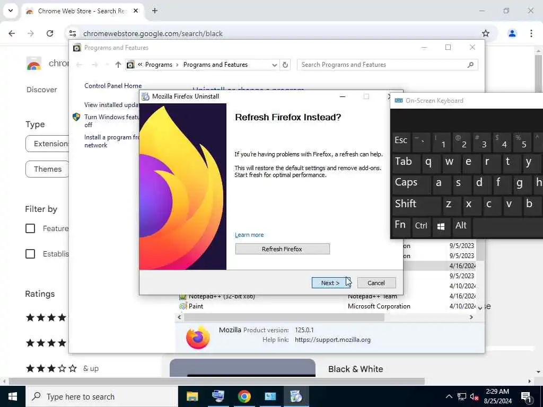The height and width of the screenshot is (407, 543).
Task: Open Install a program from the network
Action: tap(111, 141)
